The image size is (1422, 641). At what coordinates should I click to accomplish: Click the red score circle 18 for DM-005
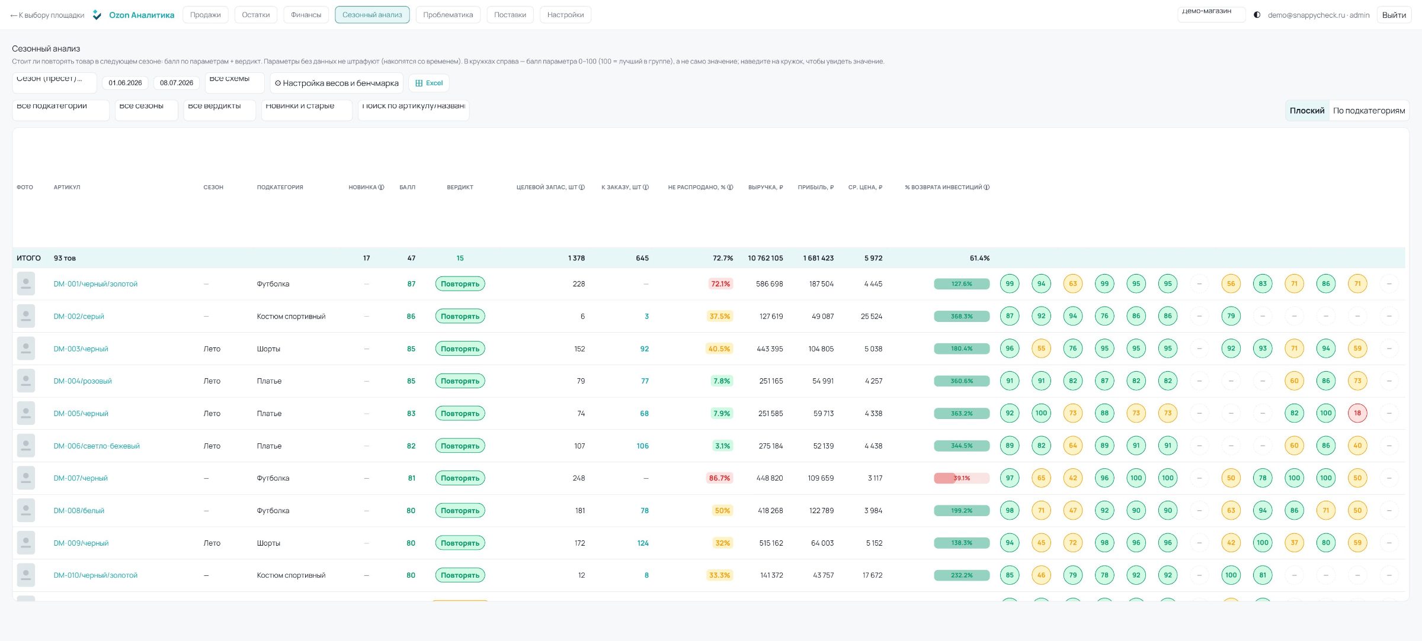pyautogui.click(x=1357, y=413)
